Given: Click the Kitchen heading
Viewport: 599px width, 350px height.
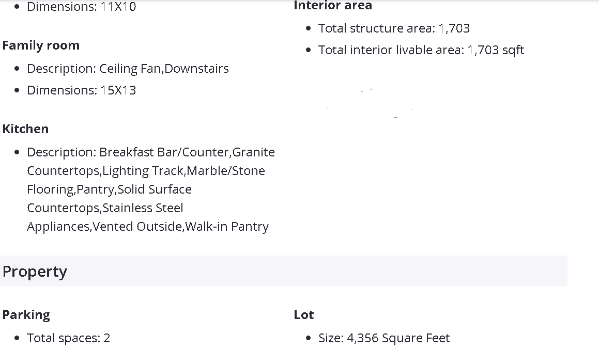Looking at the screenshot, I should (26, 129).
